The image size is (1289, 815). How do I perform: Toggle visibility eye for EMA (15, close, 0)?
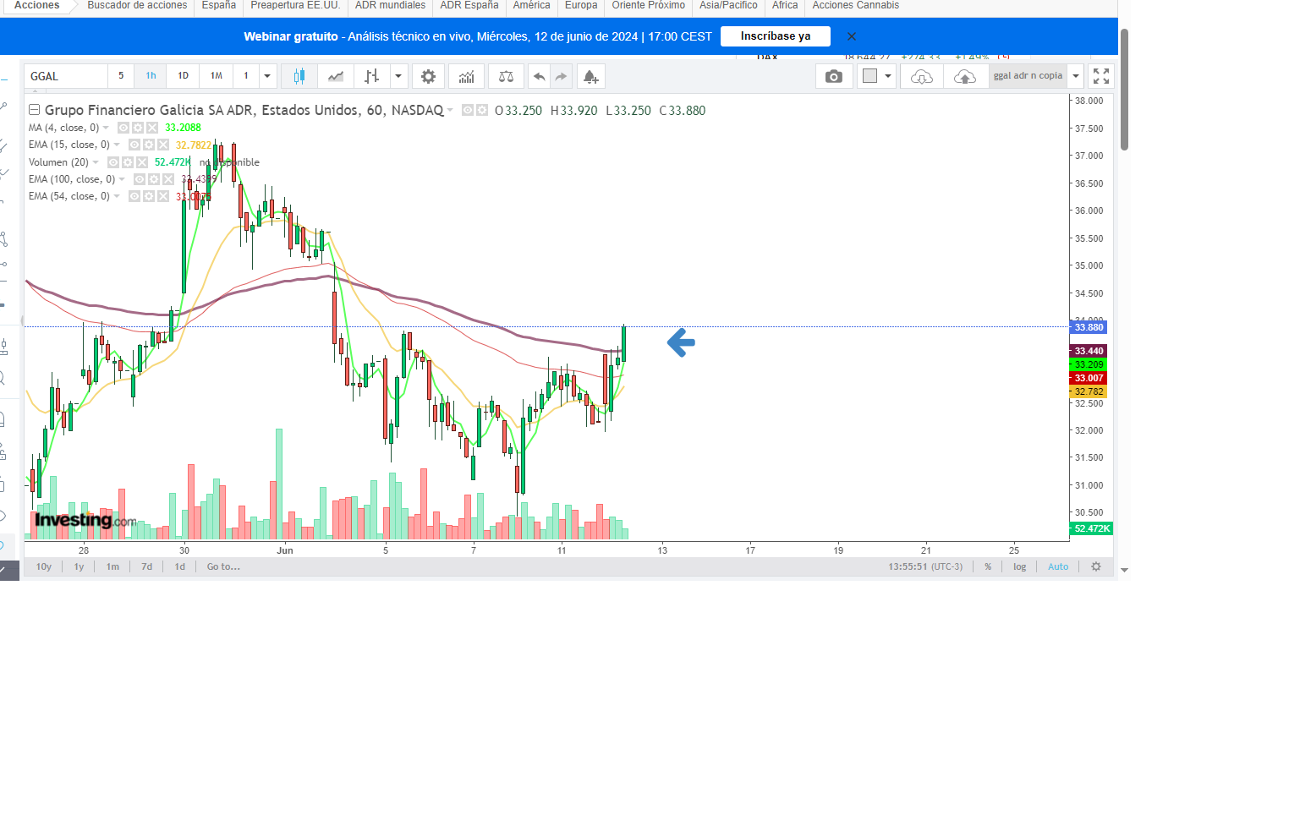[x=134, y=145]
